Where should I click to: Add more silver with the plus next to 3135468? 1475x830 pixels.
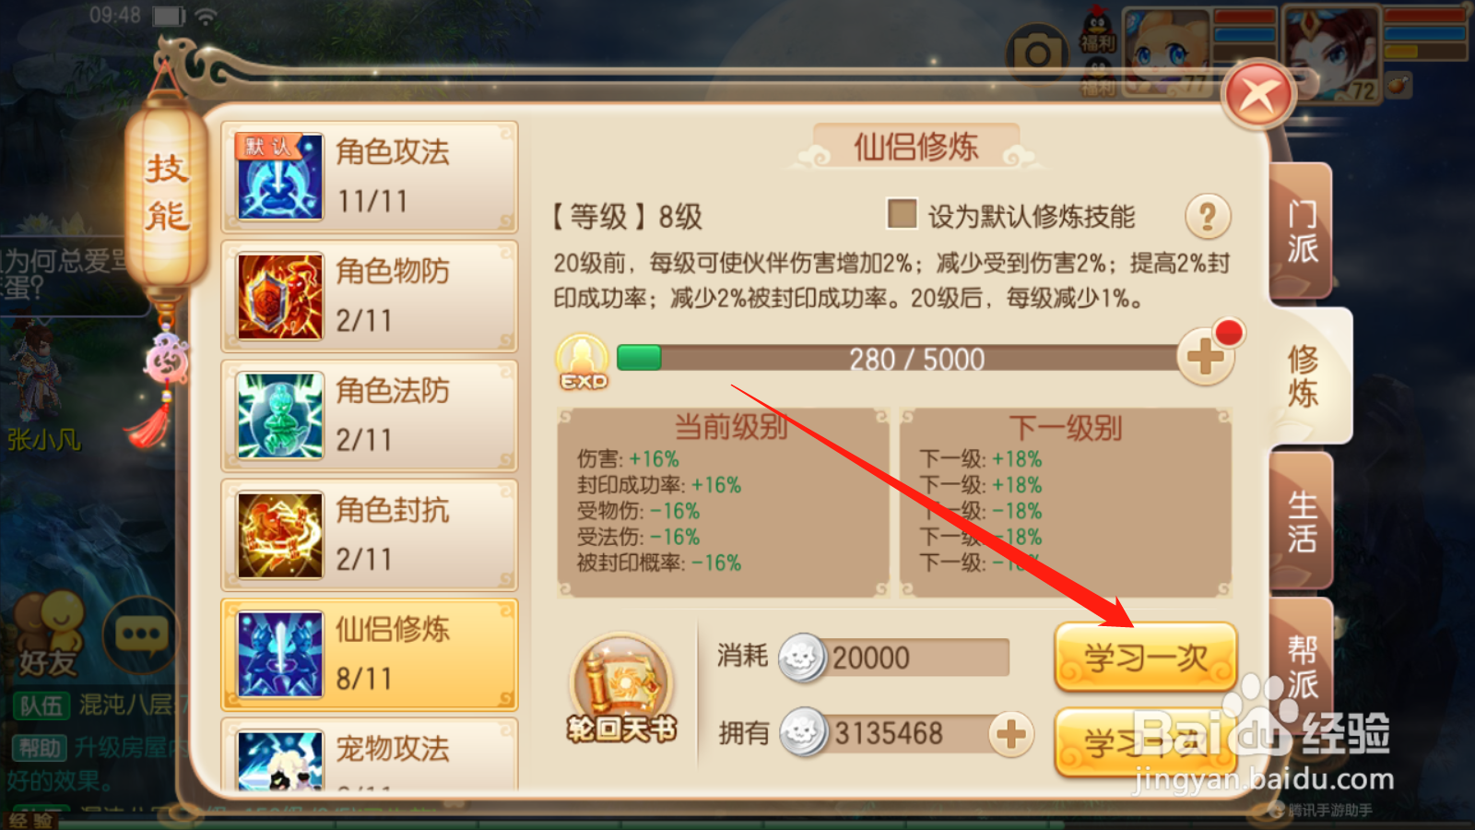[x=1011, y=734]
